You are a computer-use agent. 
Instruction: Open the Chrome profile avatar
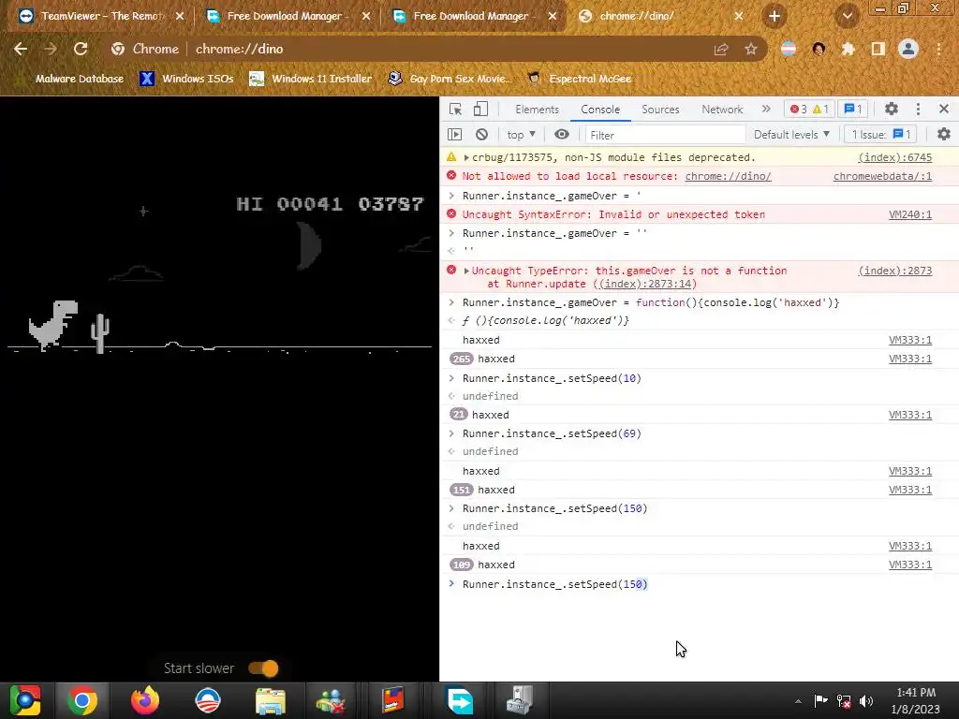[908, 49]
